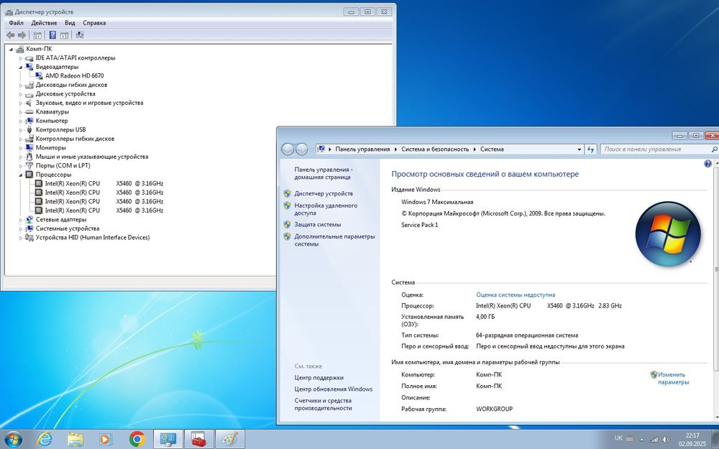Select the first Intel Xeon X5460 processor entry
The height and width of the screenshot is (449, 719).
click(x=104, y=183)
